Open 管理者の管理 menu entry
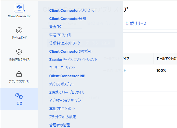 59,125
